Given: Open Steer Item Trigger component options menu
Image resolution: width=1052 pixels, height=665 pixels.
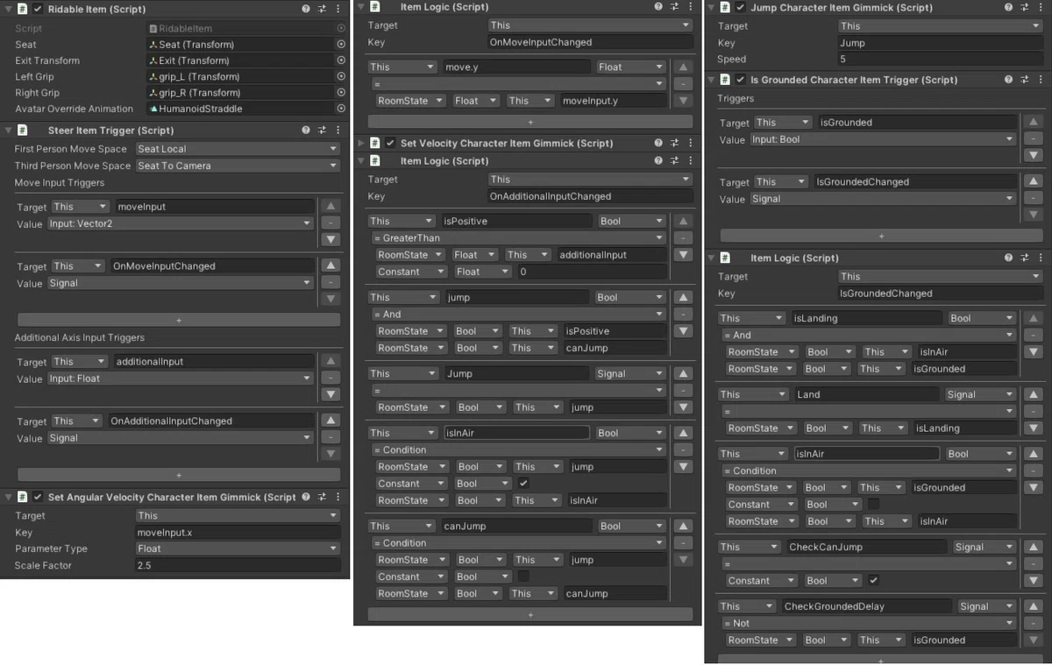Looking at the screenshot, I should click(x=339, y=130).
